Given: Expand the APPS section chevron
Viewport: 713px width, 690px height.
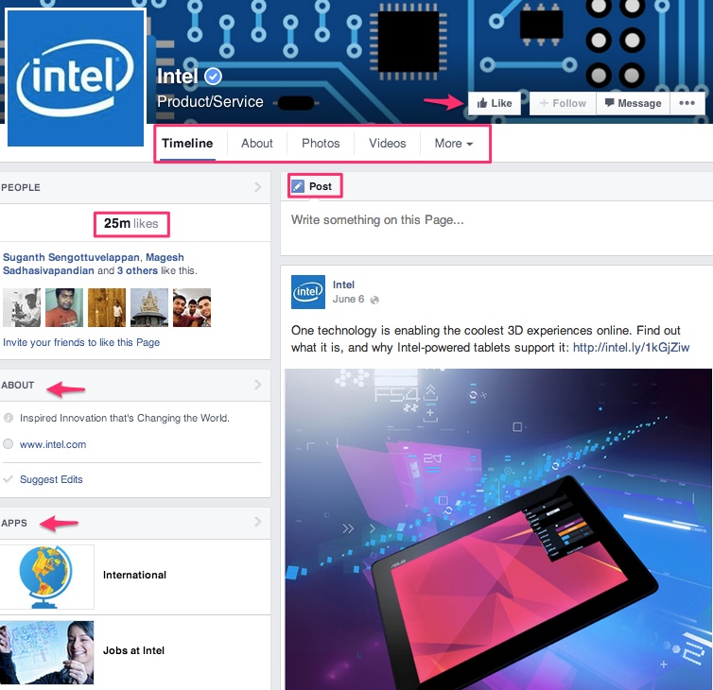Looking at the screenshot, I should pyautogui.click(x=258, y=522).
